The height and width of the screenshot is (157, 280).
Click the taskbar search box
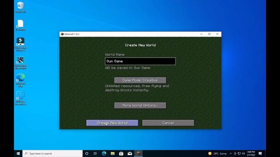point(52,154)
